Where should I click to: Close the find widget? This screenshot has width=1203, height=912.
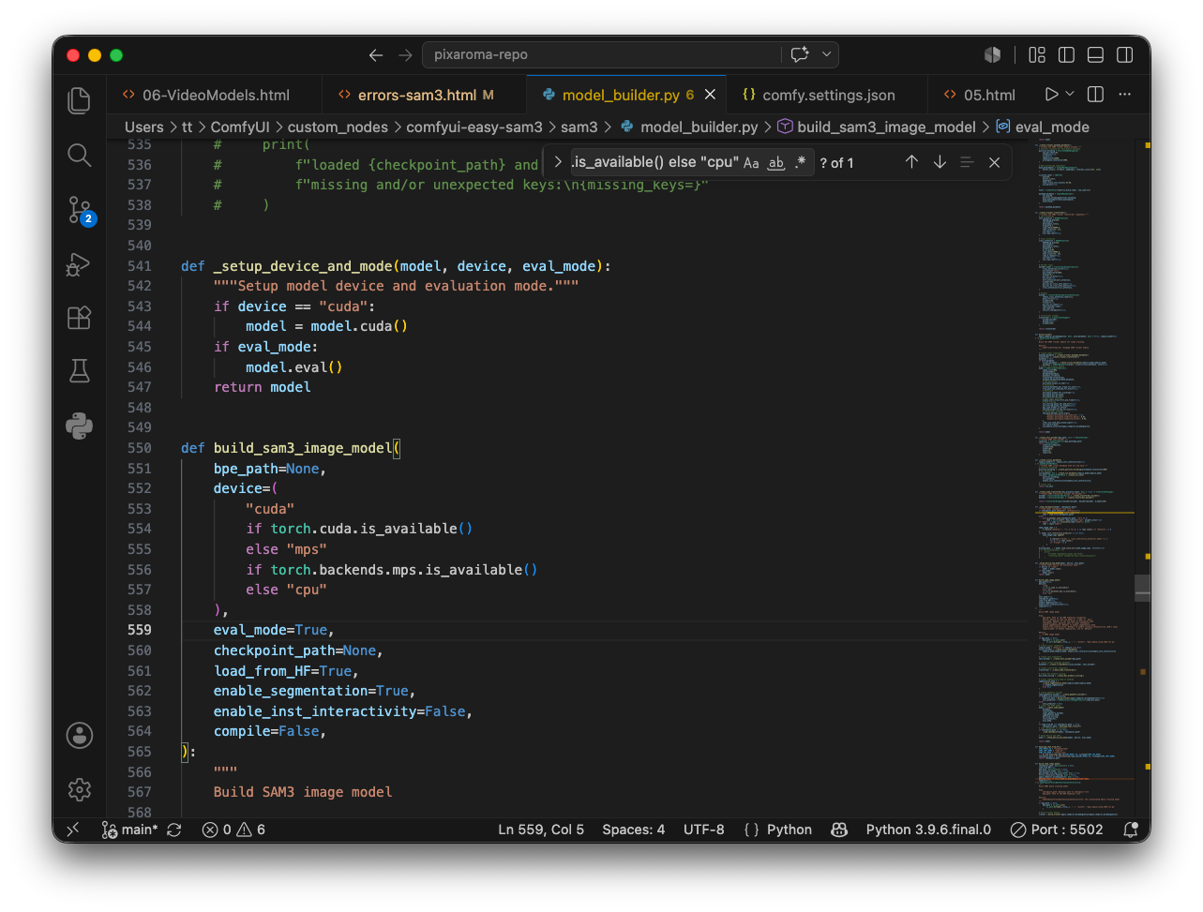pos(994,162)
